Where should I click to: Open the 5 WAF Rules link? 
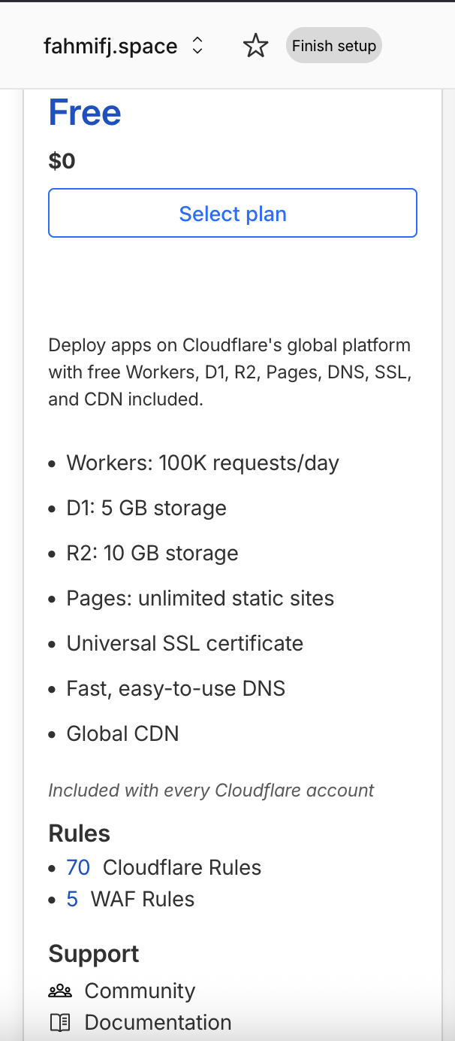(72, 899)
